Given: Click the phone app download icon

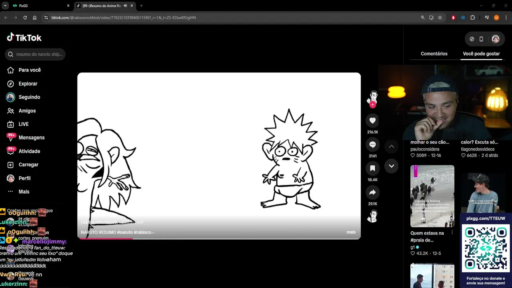Looking at the screenshot, I should (481, 39).
